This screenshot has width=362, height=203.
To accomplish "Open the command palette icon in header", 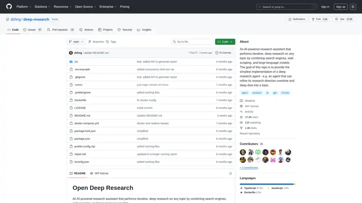I will pos(353,7).
